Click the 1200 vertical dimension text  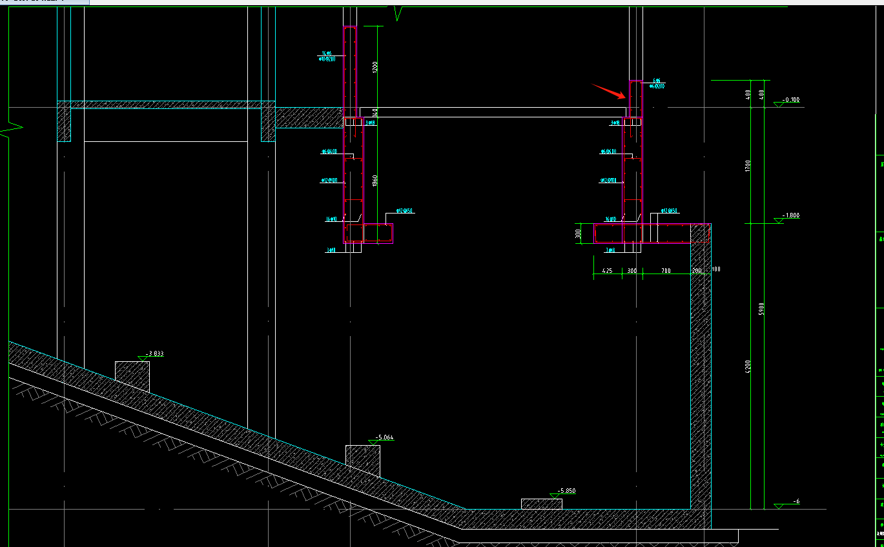375,68
